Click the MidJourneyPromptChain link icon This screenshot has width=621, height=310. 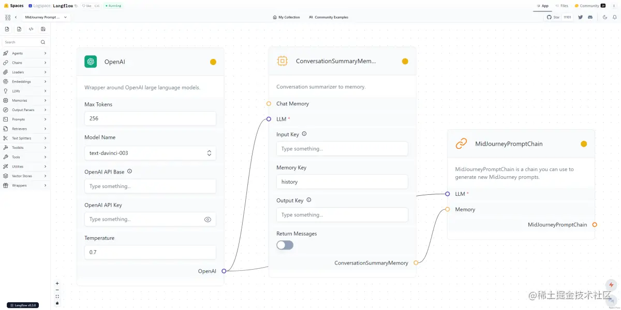click(461, 144)
